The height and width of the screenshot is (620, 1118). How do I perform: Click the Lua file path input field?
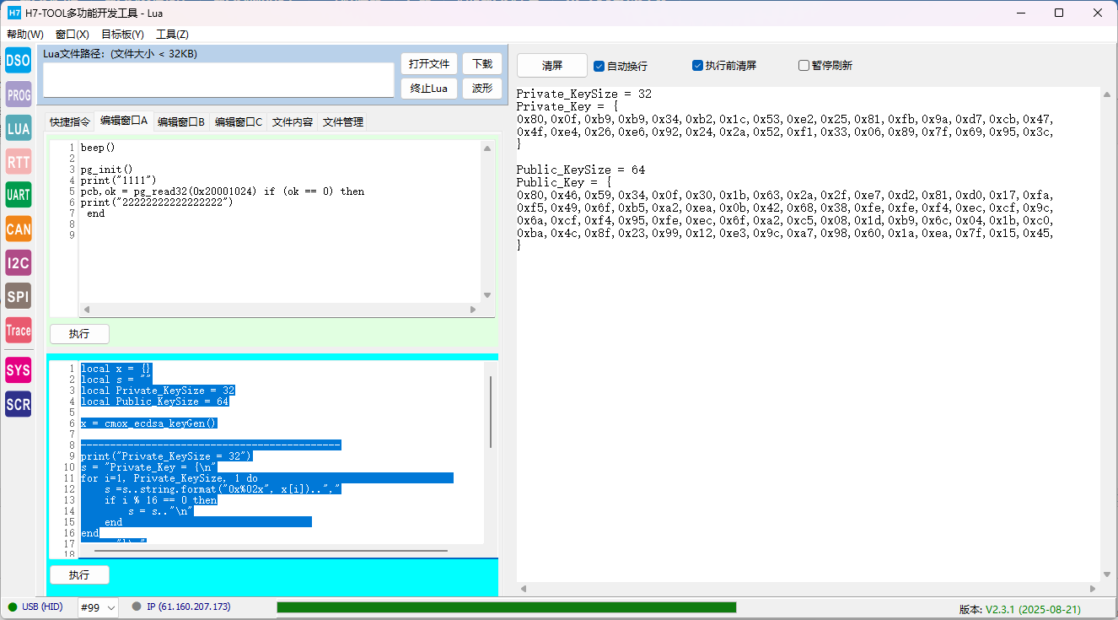pyautogui.click(x=218, y=80)
